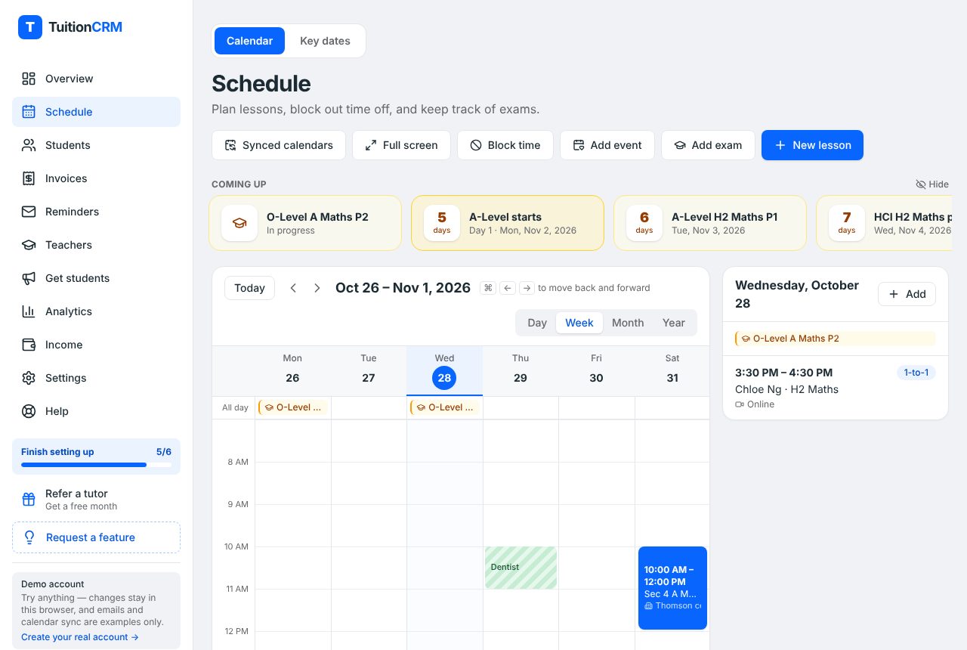967x650 pixels.
Task: Open the Students page
Action: tap(96, 145)
